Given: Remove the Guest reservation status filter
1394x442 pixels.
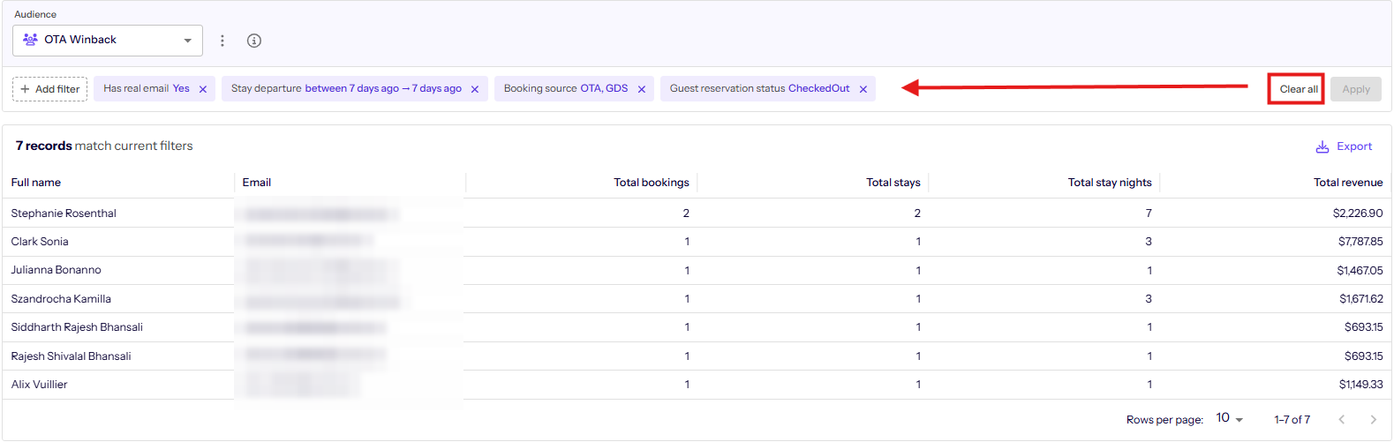Looking at the screenshot, I should click(863, 89).
